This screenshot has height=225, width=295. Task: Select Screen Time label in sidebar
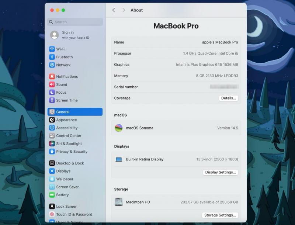coord(67,100)
